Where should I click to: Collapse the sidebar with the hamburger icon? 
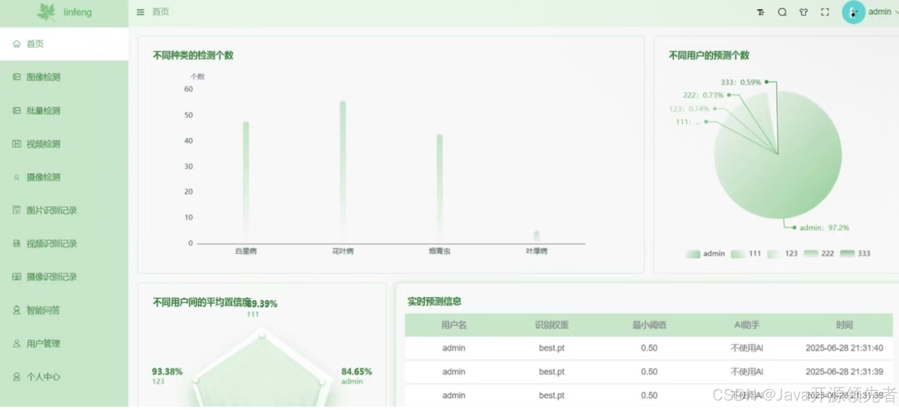[x=140, y=12]
